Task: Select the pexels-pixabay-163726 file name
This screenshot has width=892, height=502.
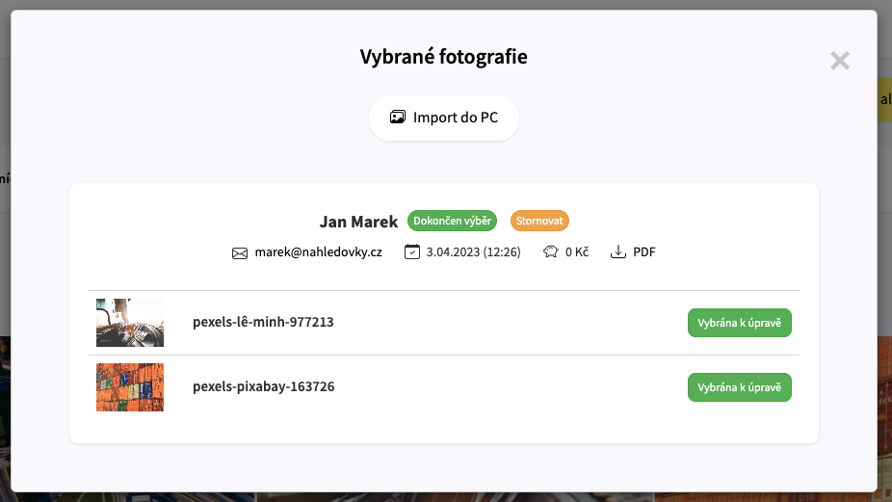Action: (263, 386)
